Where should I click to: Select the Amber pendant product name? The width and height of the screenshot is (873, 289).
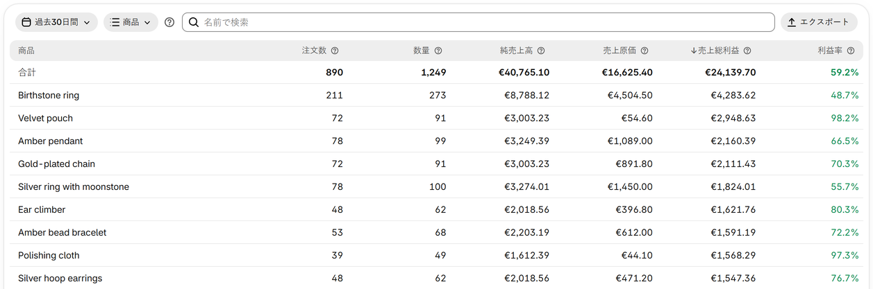click(x=50, y=141)
